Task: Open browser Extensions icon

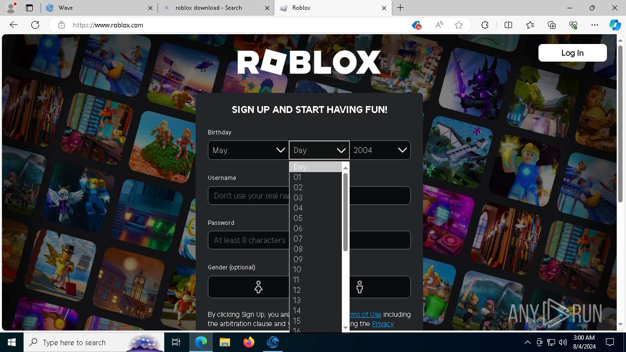Action: tap(485, 25)
